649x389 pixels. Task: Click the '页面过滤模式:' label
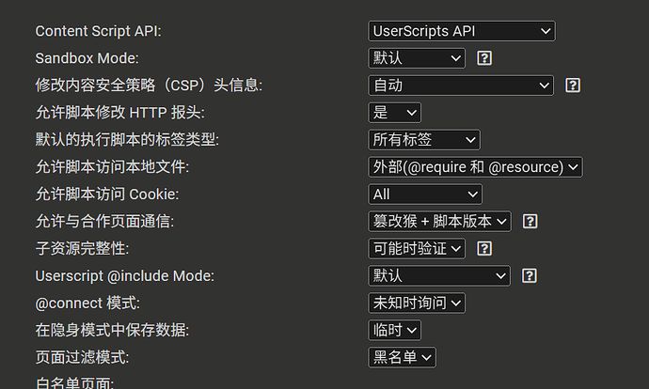pos(83,357)
